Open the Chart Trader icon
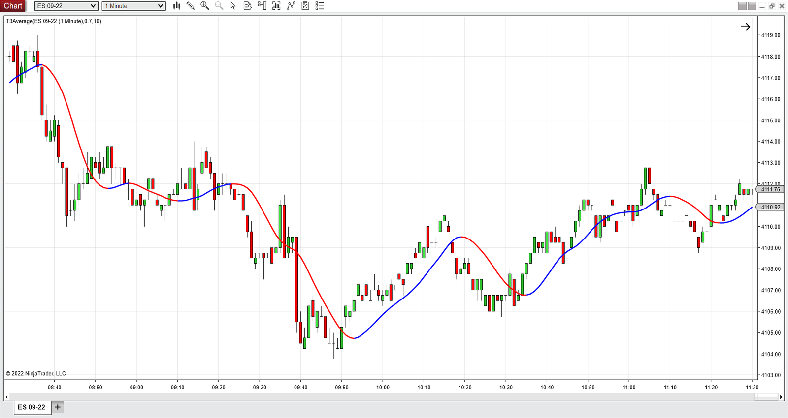 click(x=262, y=6)
